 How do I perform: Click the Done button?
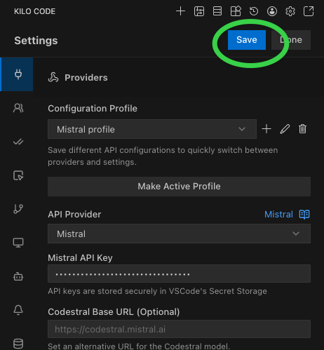coord(291,40)
